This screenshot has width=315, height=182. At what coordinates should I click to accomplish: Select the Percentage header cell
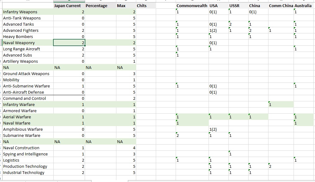tap(96, 6)
